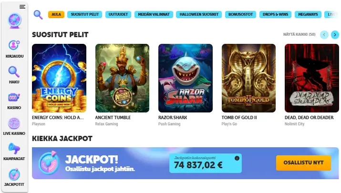
Task: Select the Haku magnifier in sidebar
Action: pos(14,72)
